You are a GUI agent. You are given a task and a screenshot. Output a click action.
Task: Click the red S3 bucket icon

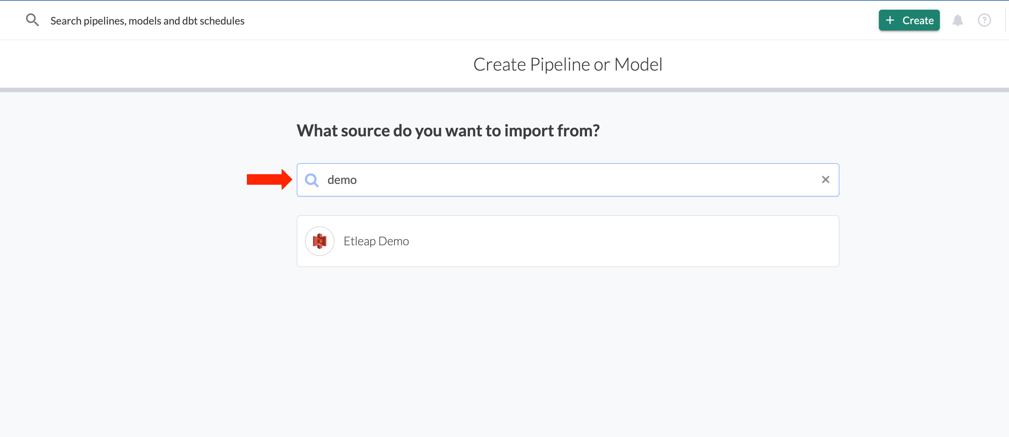coord(320,241)
